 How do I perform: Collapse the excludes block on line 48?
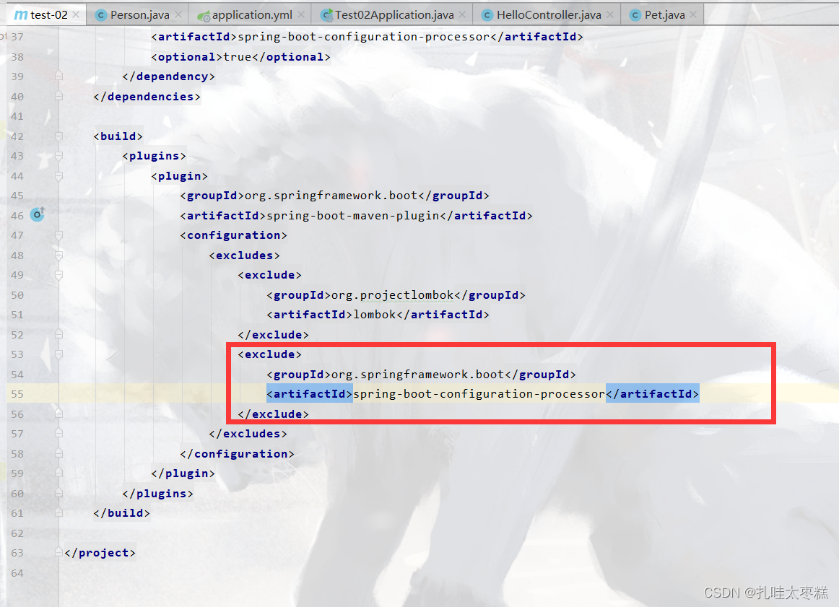tap(59, 256)
